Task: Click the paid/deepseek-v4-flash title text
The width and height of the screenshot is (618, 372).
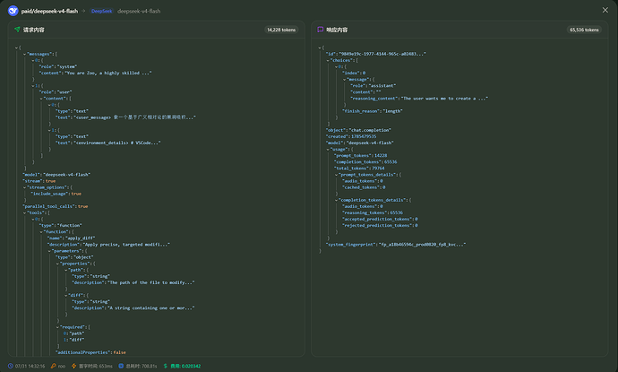Action: tap(49, 11)
